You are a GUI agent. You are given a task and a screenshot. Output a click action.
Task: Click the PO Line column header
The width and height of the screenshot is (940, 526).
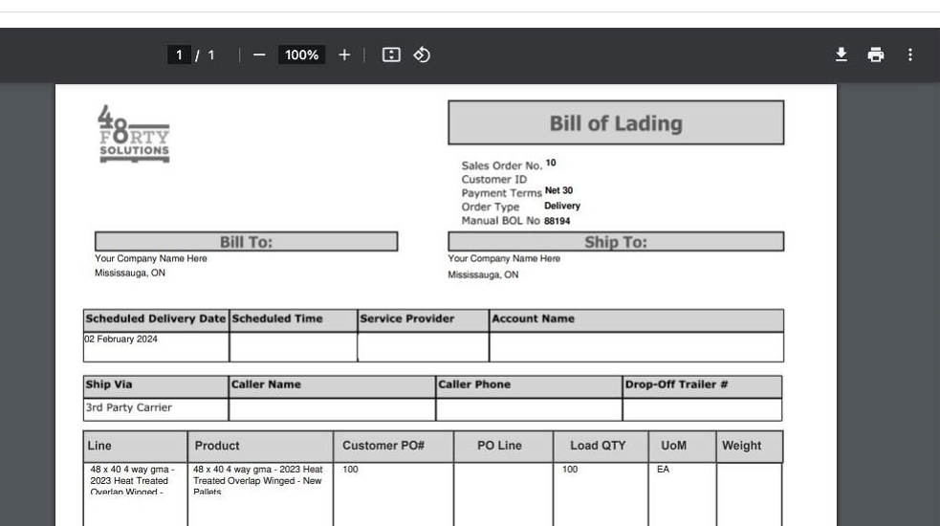tap(503, 447)
